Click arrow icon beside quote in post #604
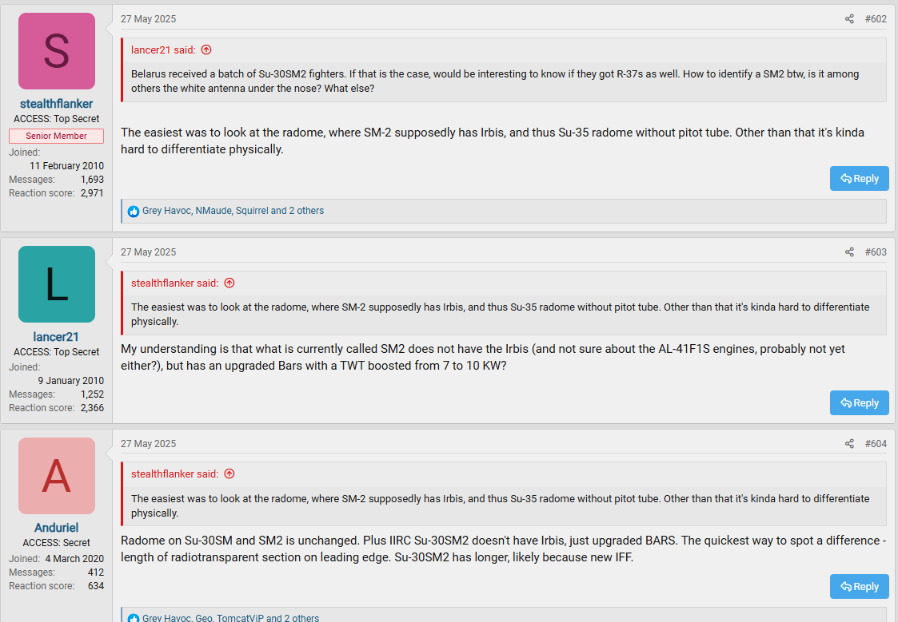The width and height of the screenshot is (898, 622). (229, 473)
